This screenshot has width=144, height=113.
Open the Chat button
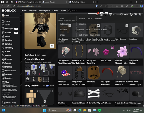(139, 103)
